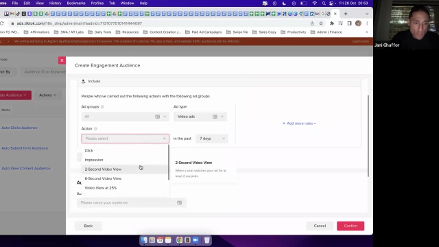Click the Spotlight search icon in menu bar
439x247 pixels.
(324, 3)
